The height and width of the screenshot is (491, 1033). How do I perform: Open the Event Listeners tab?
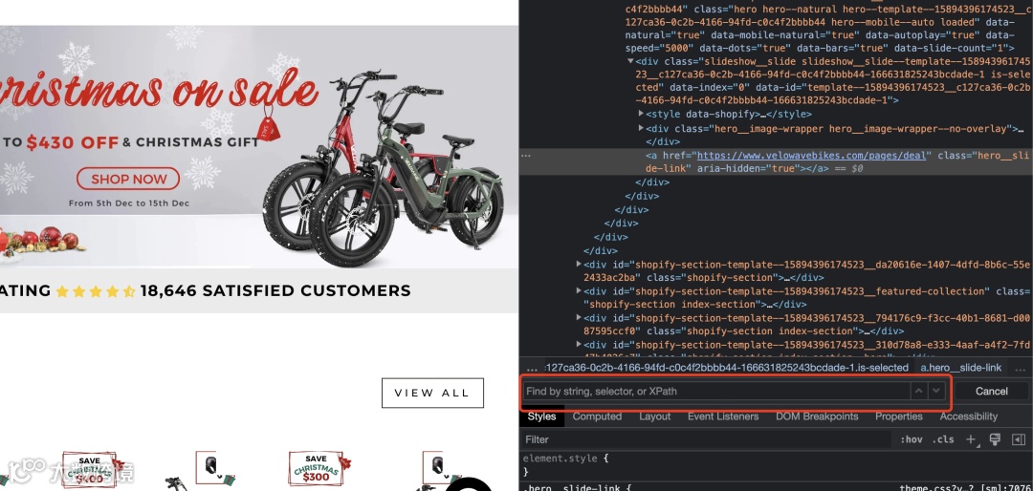point(723,416)
